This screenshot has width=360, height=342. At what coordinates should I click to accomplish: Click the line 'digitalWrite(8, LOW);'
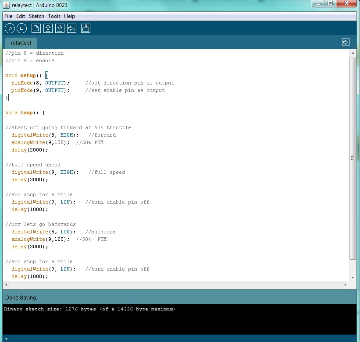point(43,232)
